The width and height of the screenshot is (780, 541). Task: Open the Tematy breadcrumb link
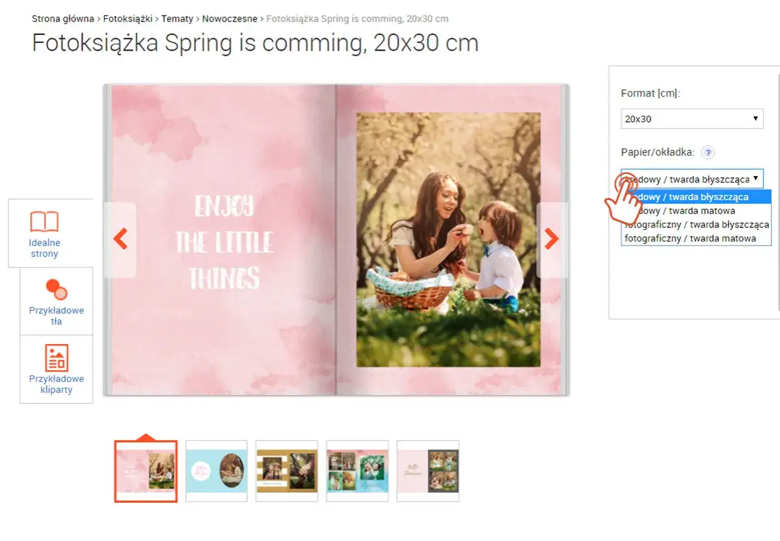point(177,19)
